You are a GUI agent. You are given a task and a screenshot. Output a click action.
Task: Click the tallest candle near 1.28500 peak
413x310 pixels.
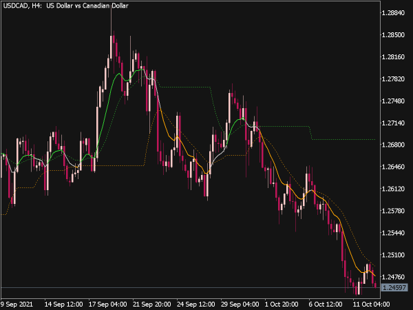pos(111,47)
